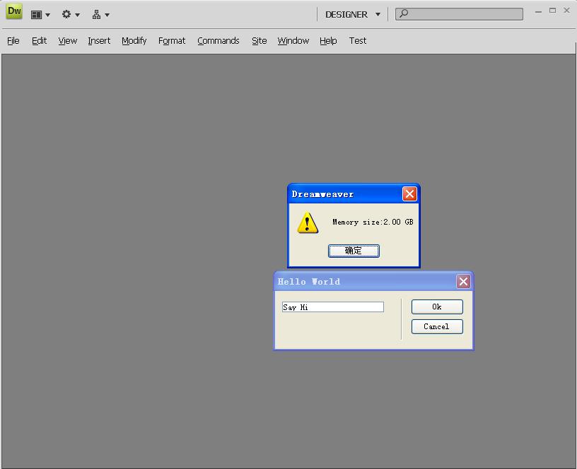Open the View menu

[68, 41]
